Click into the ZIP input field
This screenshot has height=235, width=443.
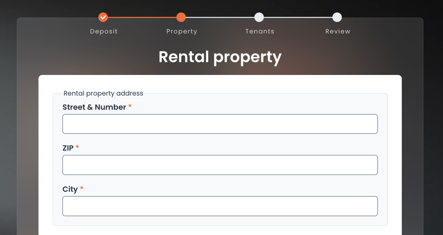coord(220,165)
